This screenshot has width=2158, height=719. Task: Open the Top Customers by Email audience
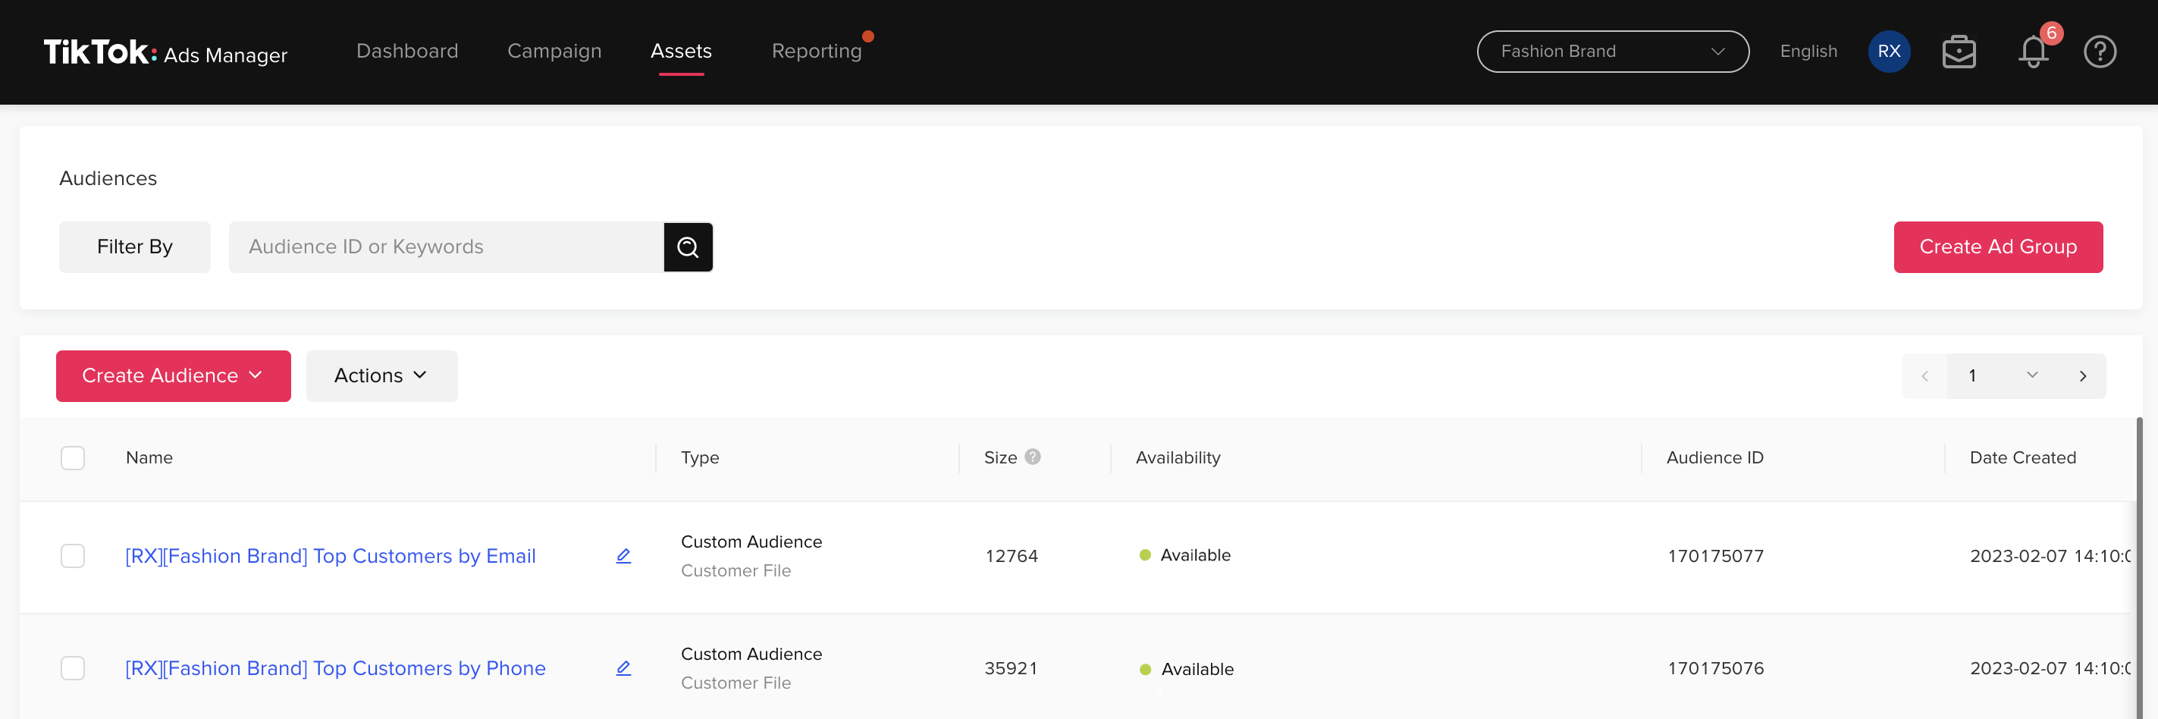pos(330,556)
